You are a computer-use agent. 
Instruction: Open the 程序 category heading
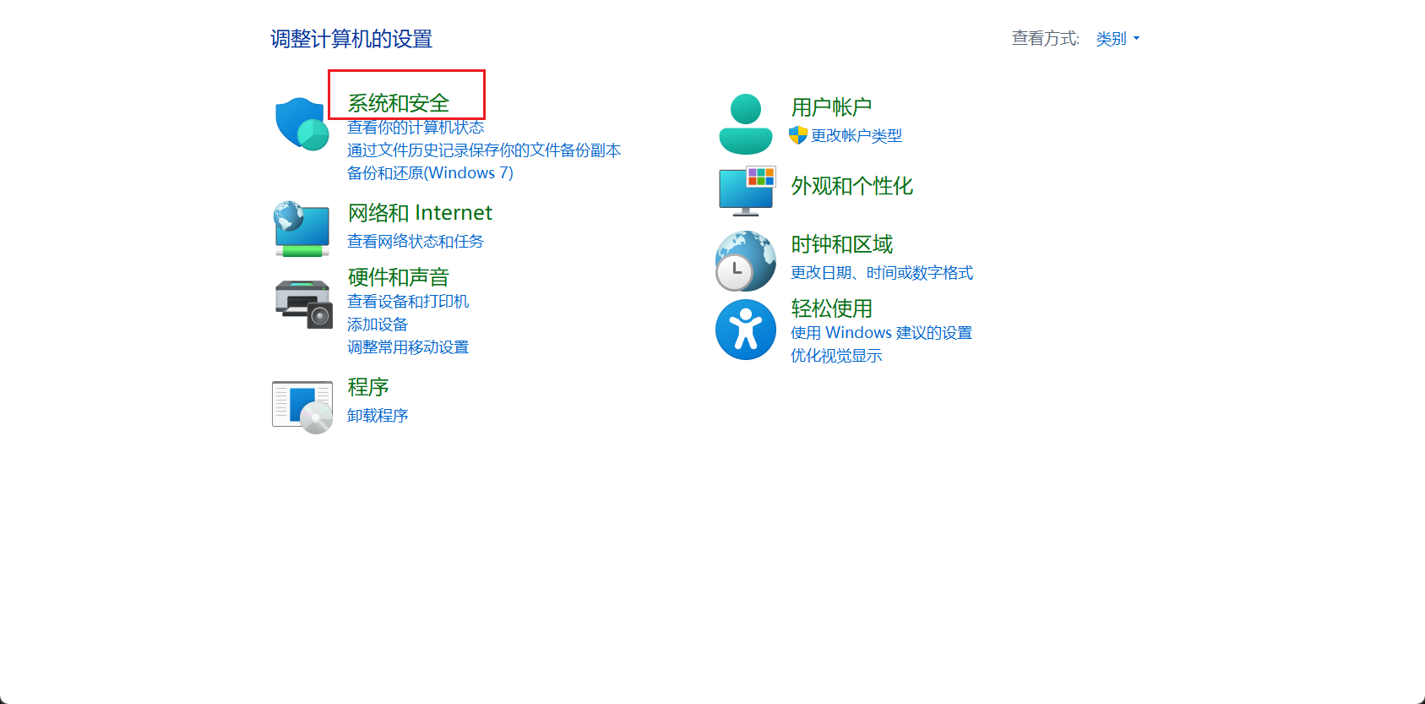(368, 387)
